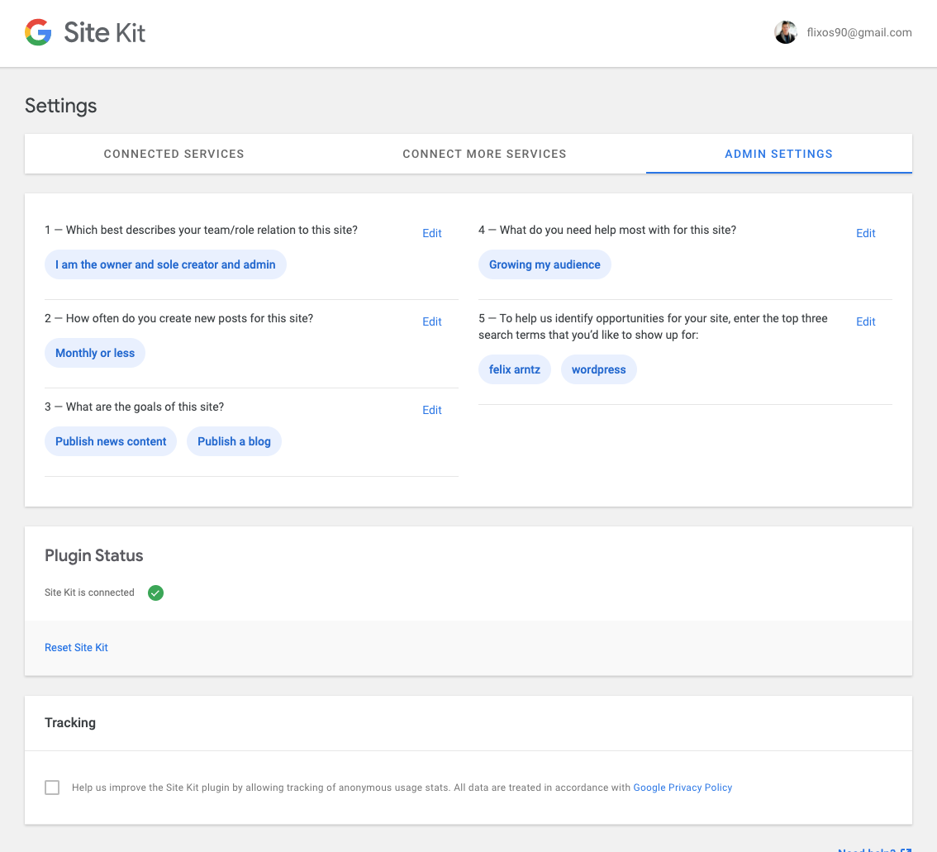Click the "wordpress" search term chip
This screenshot has width=937, height=852.
coord(598,369)
